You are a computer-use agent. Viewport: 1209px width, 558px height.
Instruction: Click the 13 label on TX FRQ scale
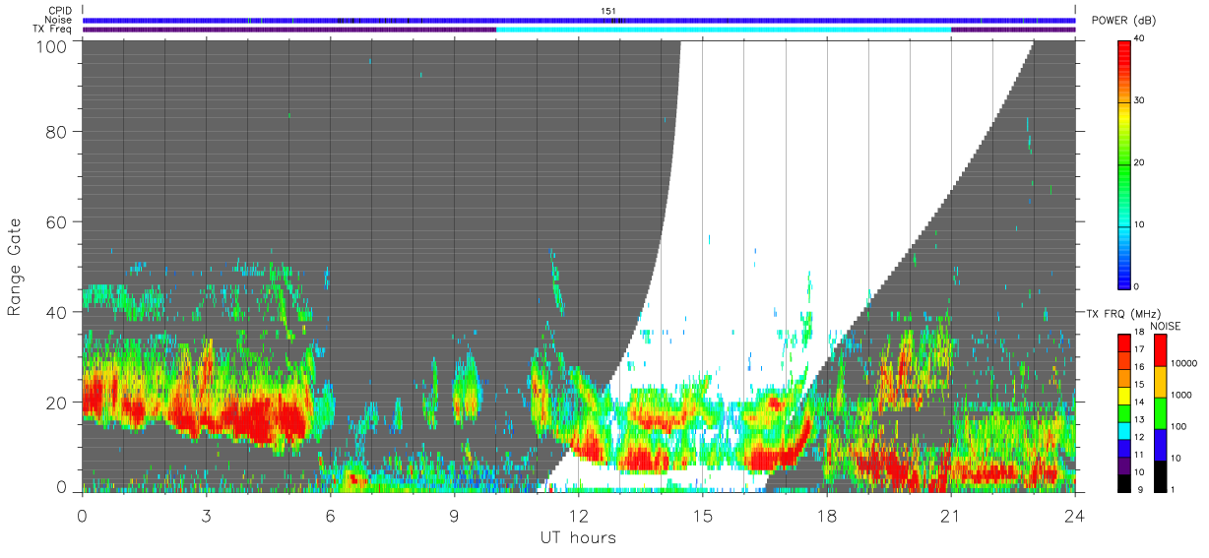click(1141, 419)
